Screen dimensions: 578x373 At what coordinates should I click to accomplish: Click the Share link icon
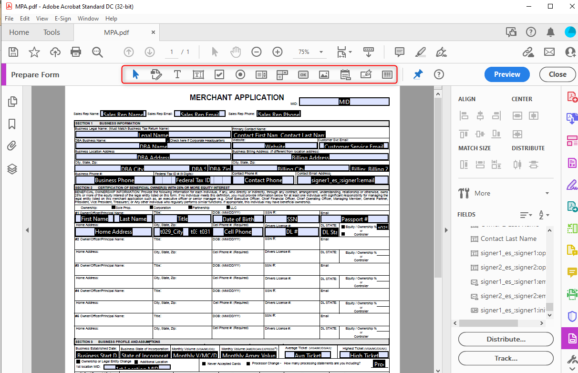(x=528, y=52)
